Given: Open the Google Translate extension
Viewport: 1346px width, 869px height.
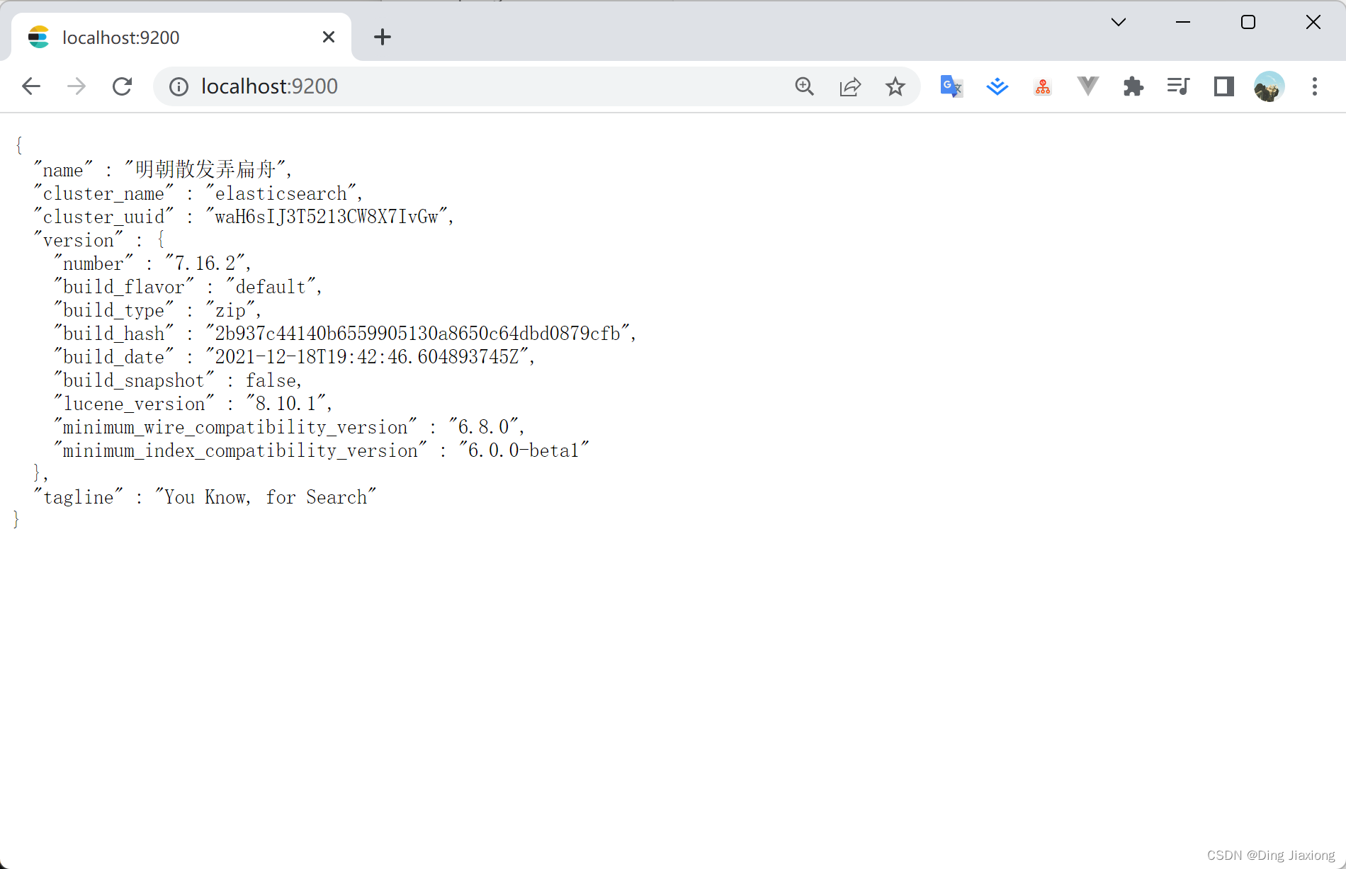Looking at the screenshot, I should [x=951, y=86].
